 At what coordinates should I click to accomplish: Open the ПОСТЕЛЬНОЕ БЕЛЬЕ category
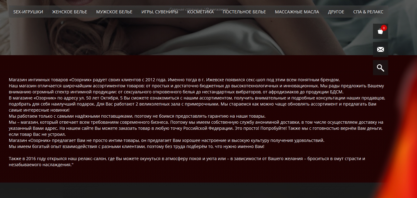click(244, 12)
